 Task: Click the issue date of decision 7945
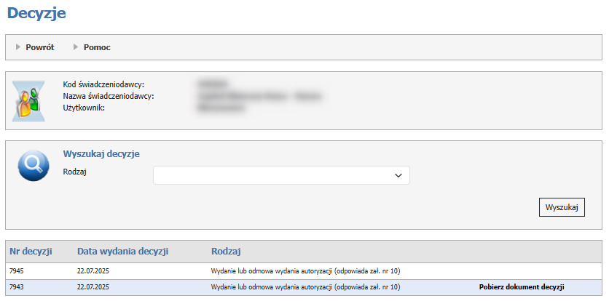coord(93,271)
